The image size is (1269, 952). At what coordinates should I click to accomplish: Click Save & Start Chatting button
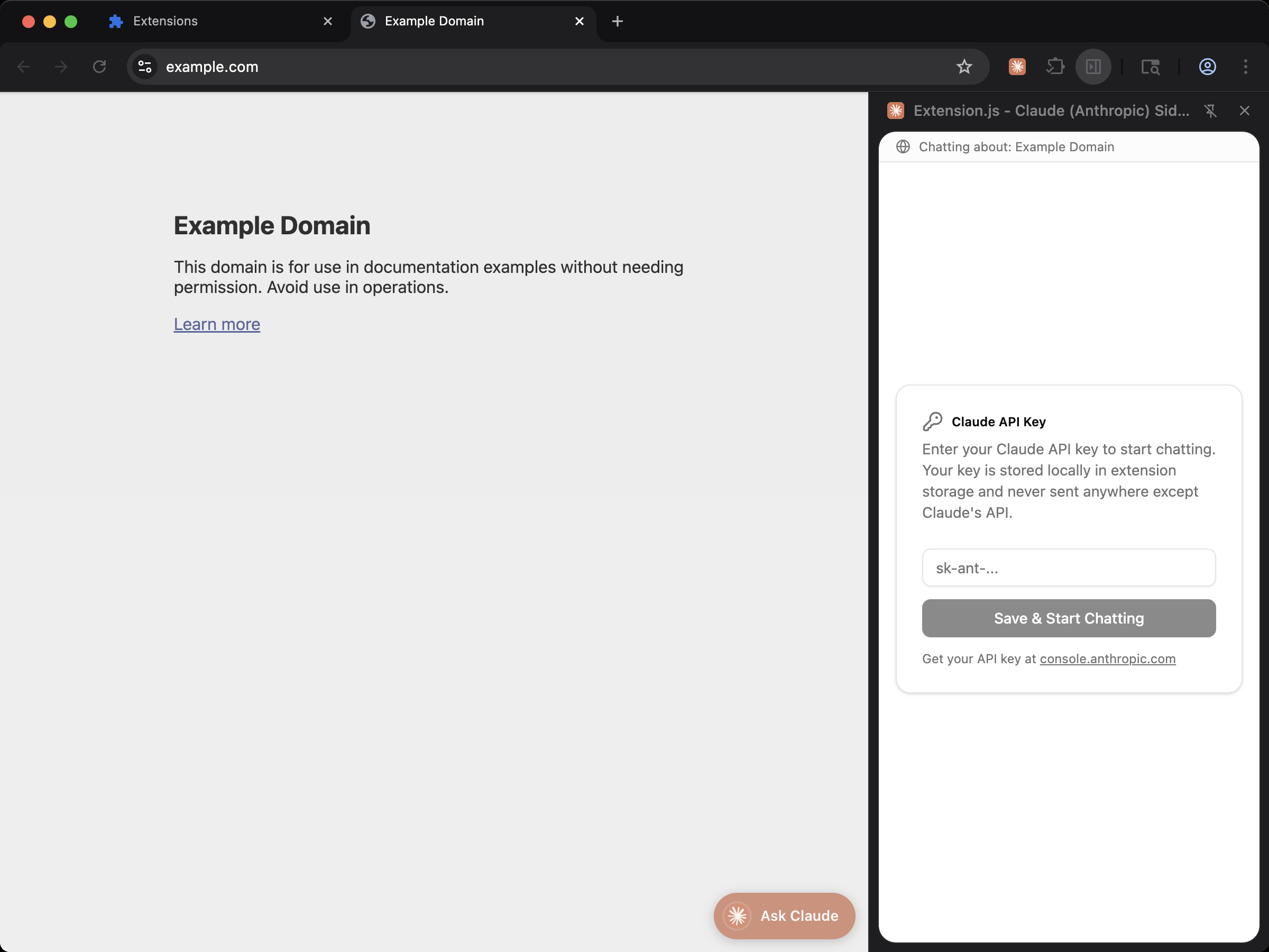click(1068, 618)
